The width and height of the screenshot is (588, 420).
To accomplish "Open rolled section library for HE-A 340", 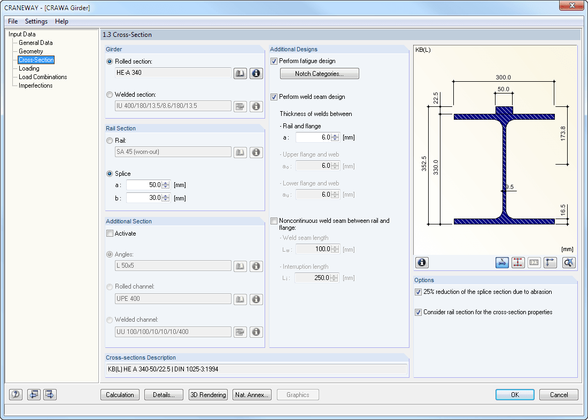I will (x=240, y=74).
